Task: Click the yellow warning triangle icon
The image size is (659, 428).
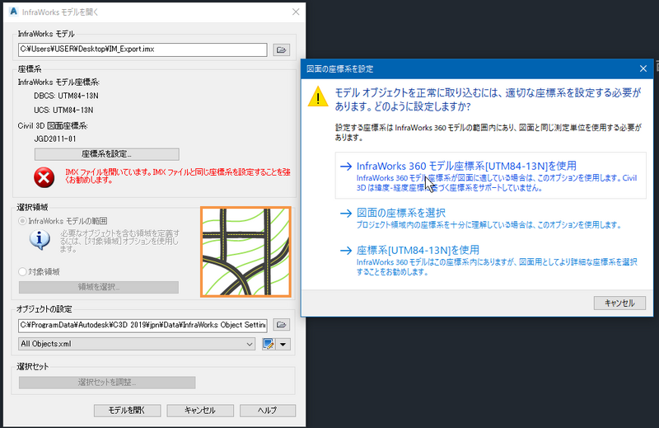Action: 318,96
